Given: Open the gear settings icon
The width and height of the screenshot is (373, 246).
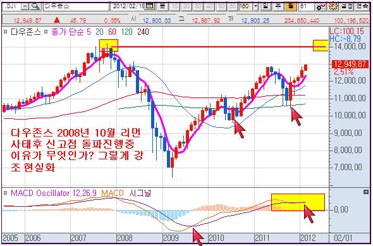Looking at the screenshot, I should click(333, 6).
